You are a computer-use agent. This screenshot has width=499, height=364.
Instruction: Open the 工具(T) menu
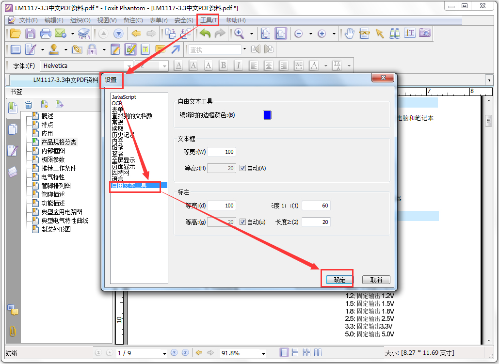[209, 20]
